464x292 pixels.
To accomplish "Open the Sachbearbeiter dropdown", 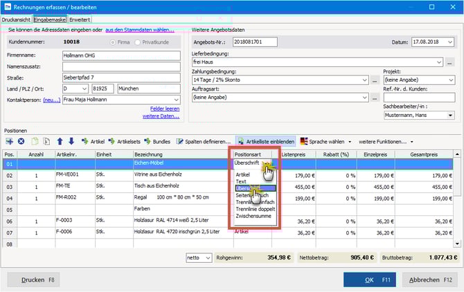I will tap(449, 116).
